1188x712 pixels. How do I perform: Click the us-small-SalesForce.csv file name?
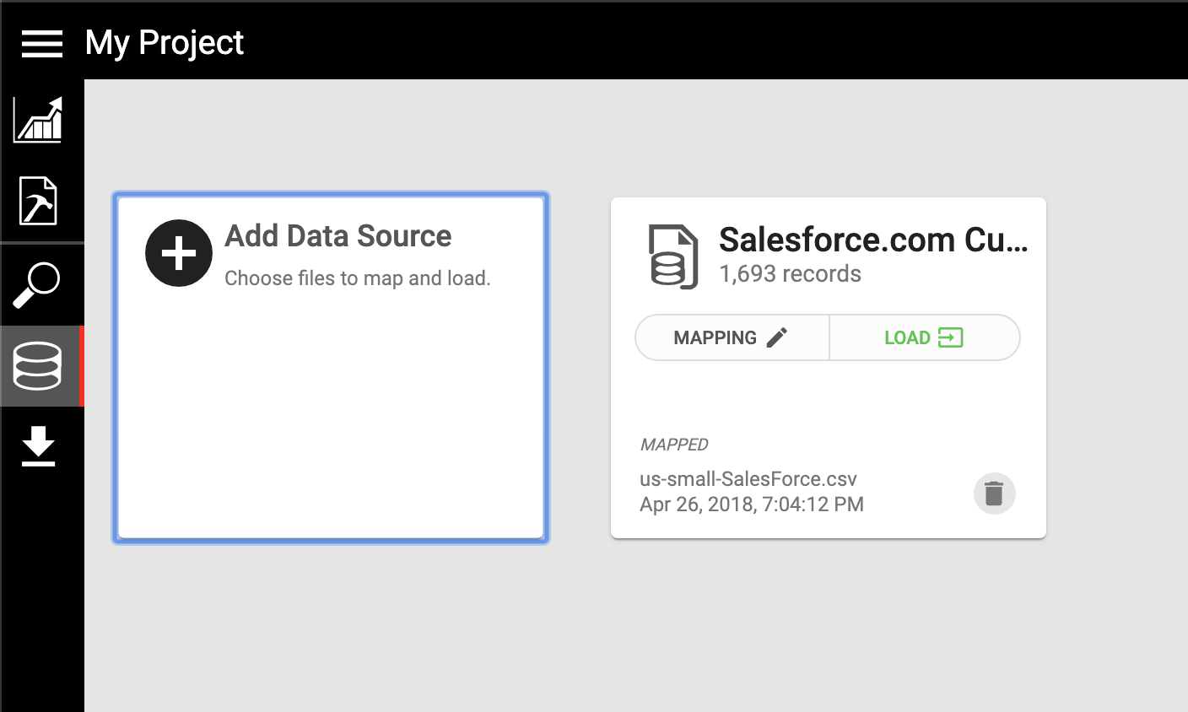(748, 479)
